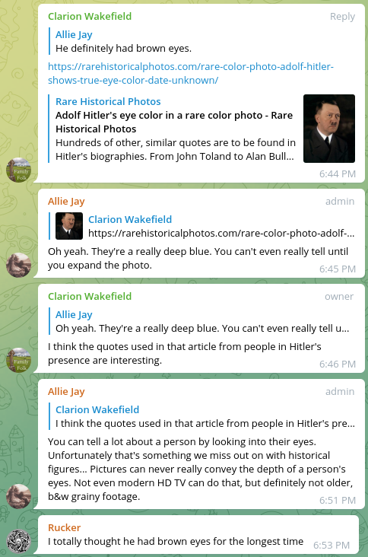
Task: Click the Clarion Wakefield name on the owner message
Action: coord(90,296)
